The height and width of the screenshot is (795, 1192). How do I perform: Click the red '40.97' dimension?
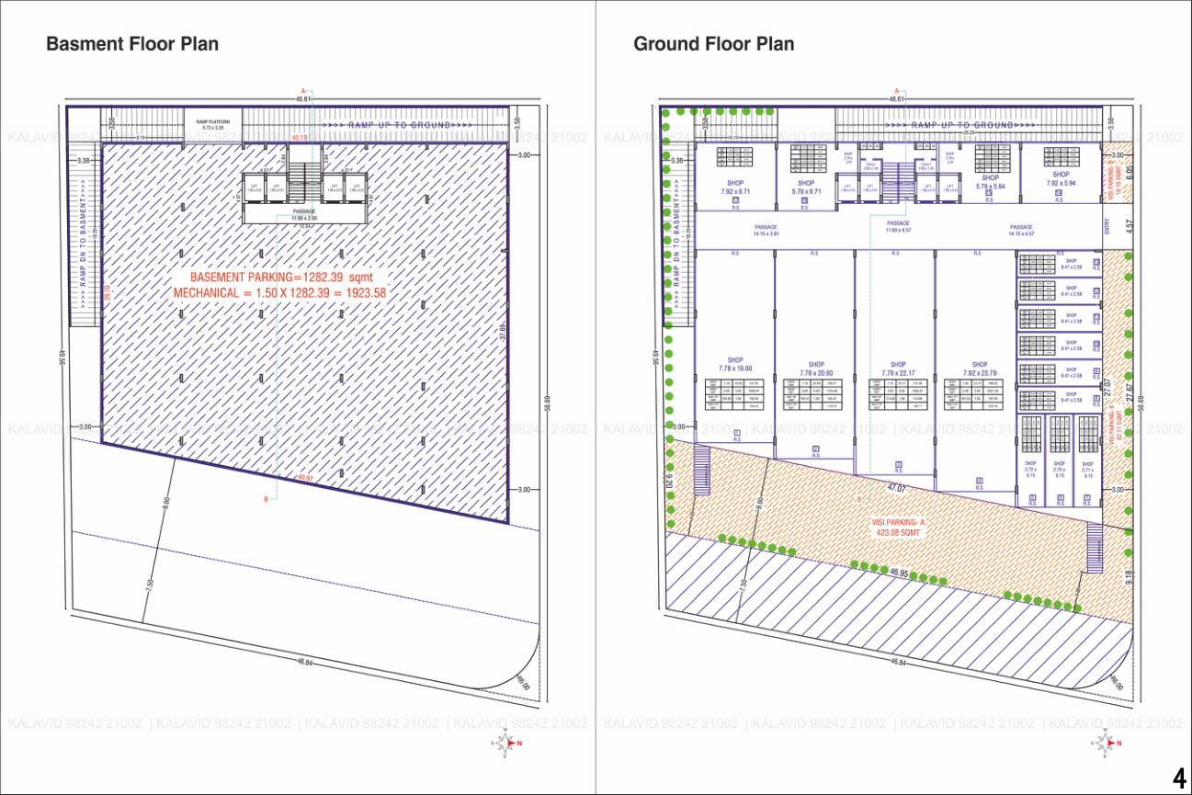[x=305, y=479]
